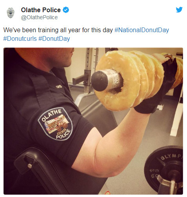Click the tweet text about training all year
Screen dimensions: 187x197
click(x=58, y=30)
